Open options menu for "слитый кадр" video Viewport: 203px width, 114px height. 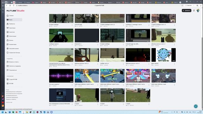click(98, 25)
